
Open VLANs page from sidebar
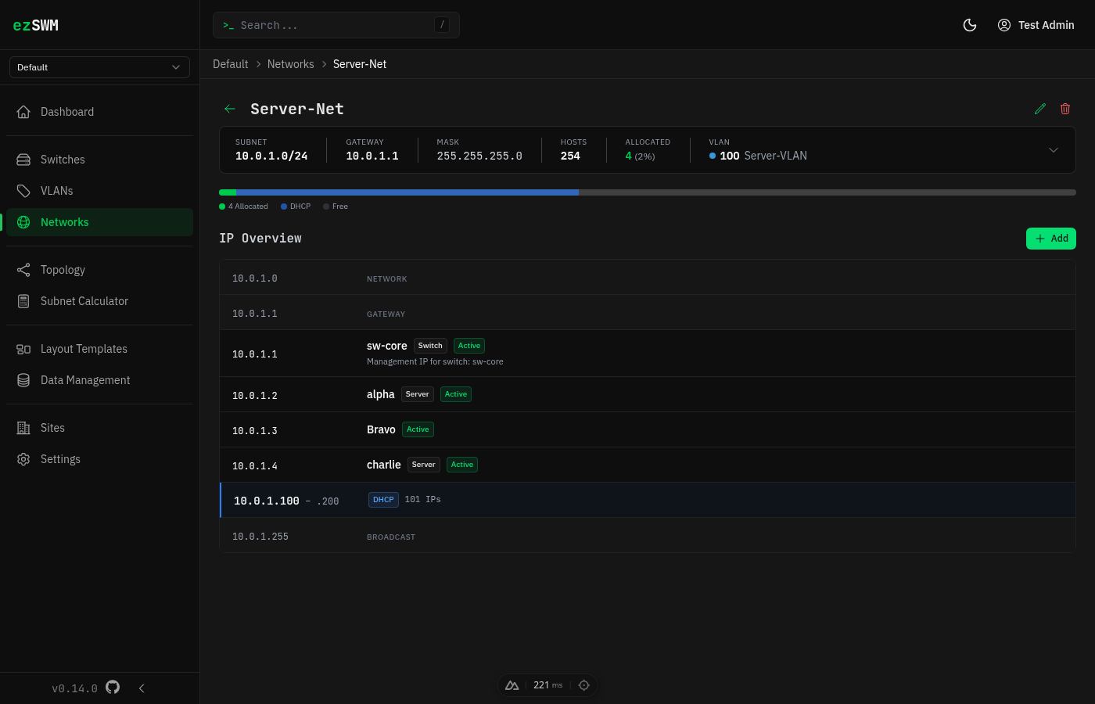[99, 191]
